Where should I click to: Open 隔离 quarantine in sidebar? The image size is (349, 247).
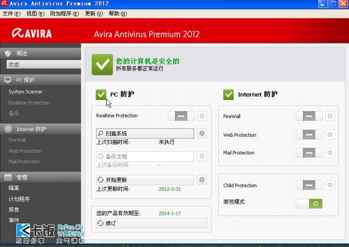point(14,188)
